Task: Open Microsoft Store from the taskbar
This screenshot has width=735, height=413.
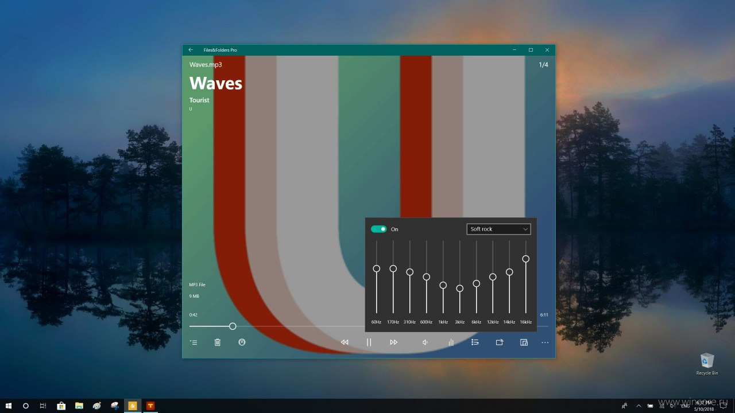Action: click(x=61, y=406)
